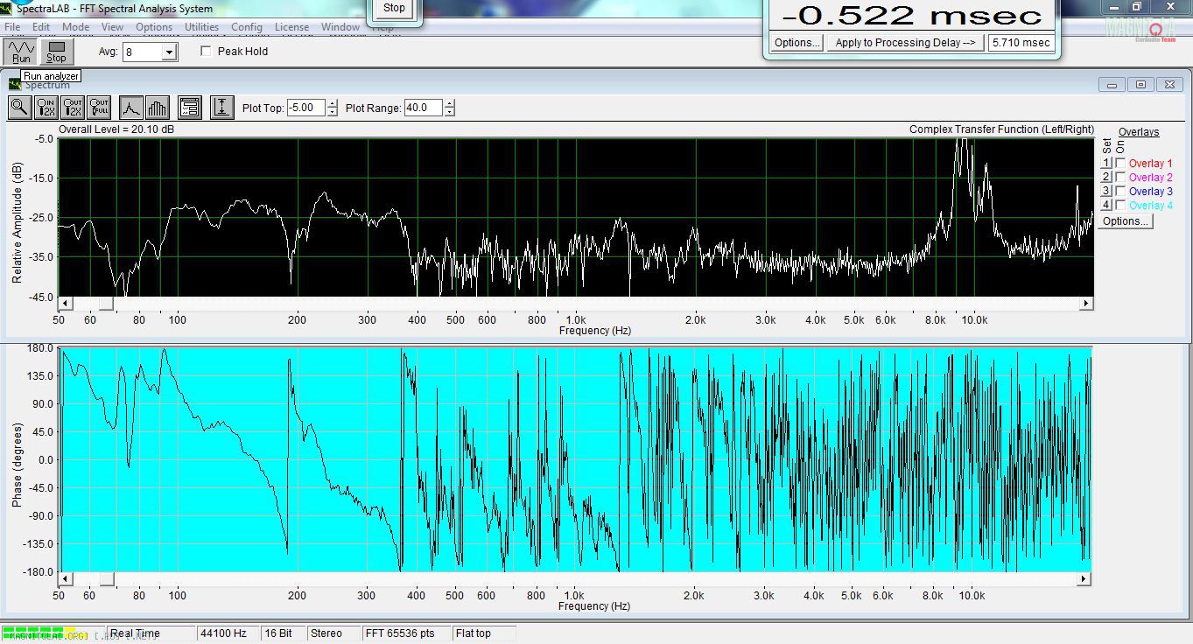Click the Zoom In 2X icon

tap(46, 108)
